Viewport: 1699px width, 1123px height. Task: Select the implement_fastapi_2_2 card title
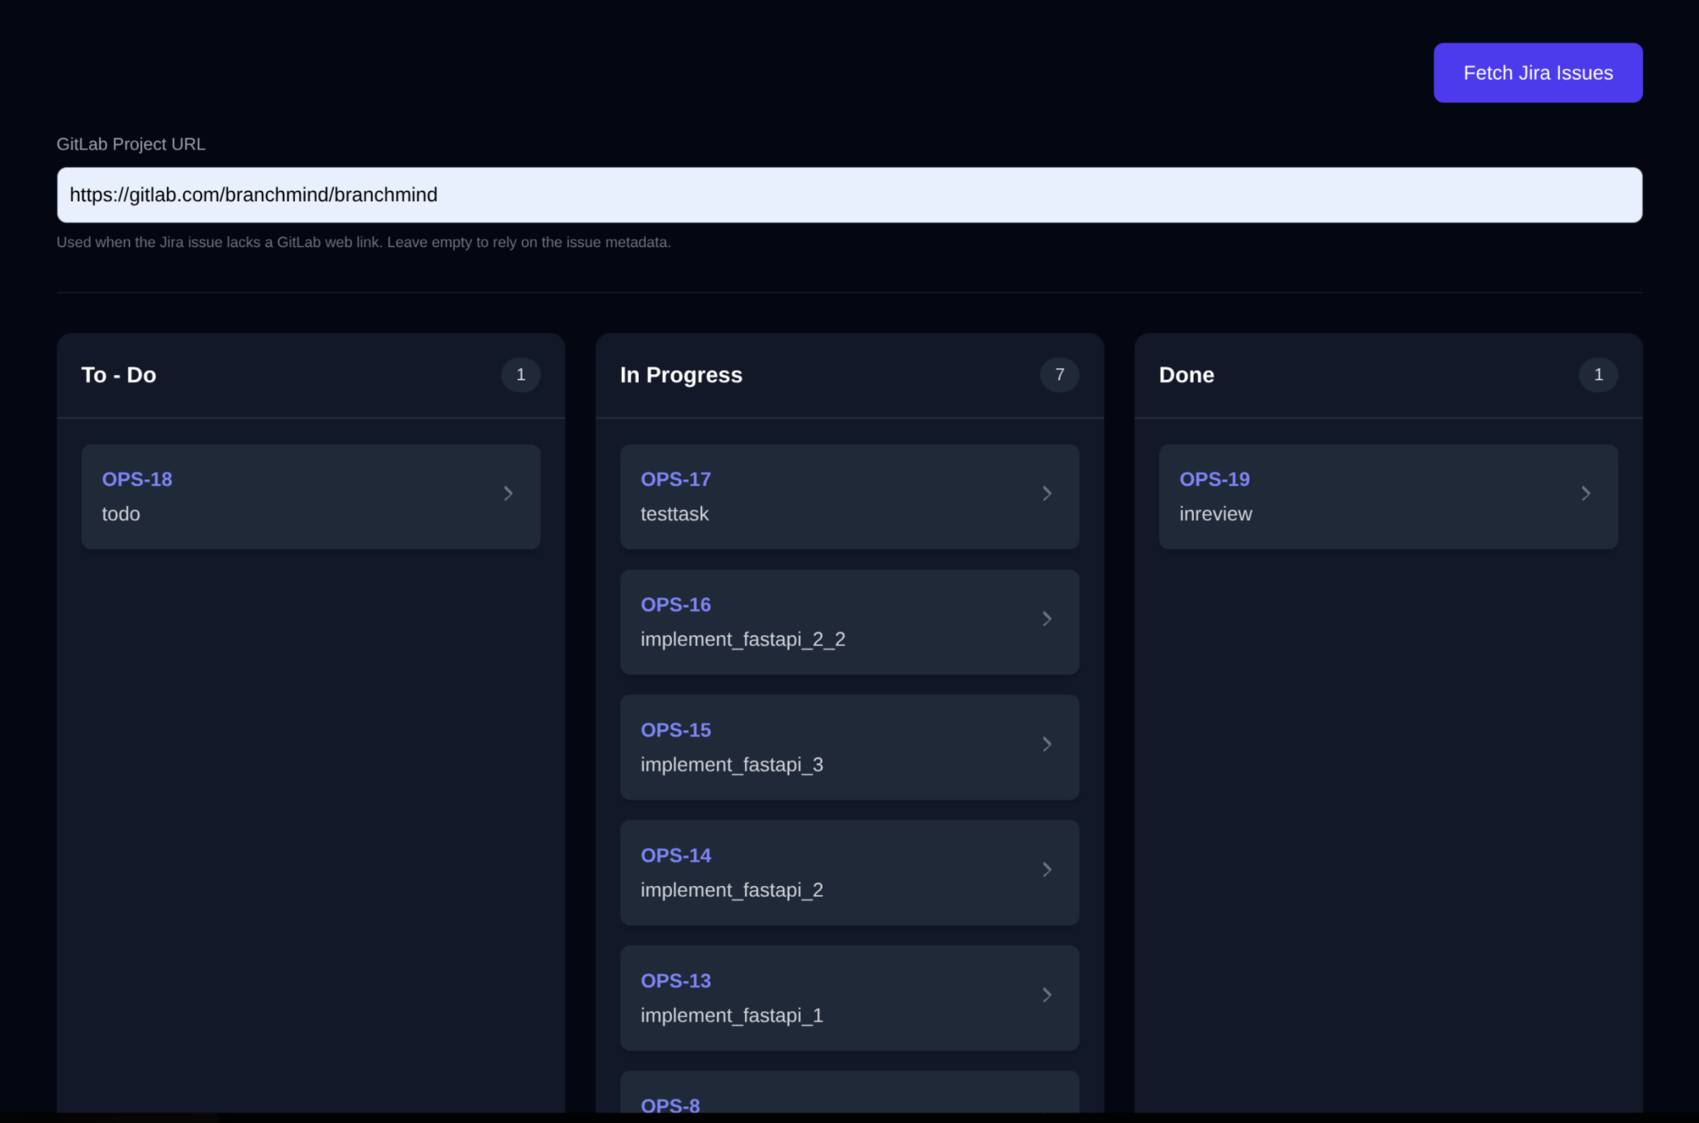pyautogui.click(x=742, y=640)
